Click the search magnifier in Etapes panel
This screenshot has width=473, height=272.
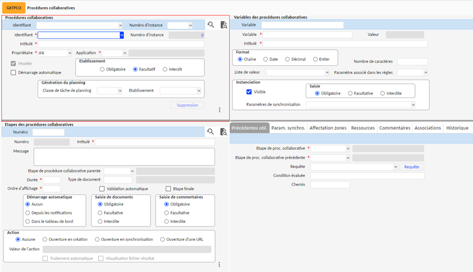click(210, 132)
